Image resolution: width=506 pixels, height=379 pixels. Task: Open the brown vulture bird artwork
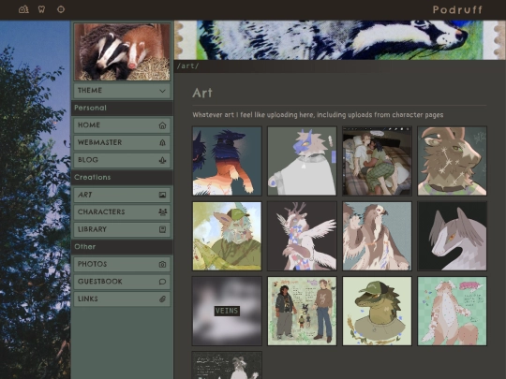(x=377, y=236)
